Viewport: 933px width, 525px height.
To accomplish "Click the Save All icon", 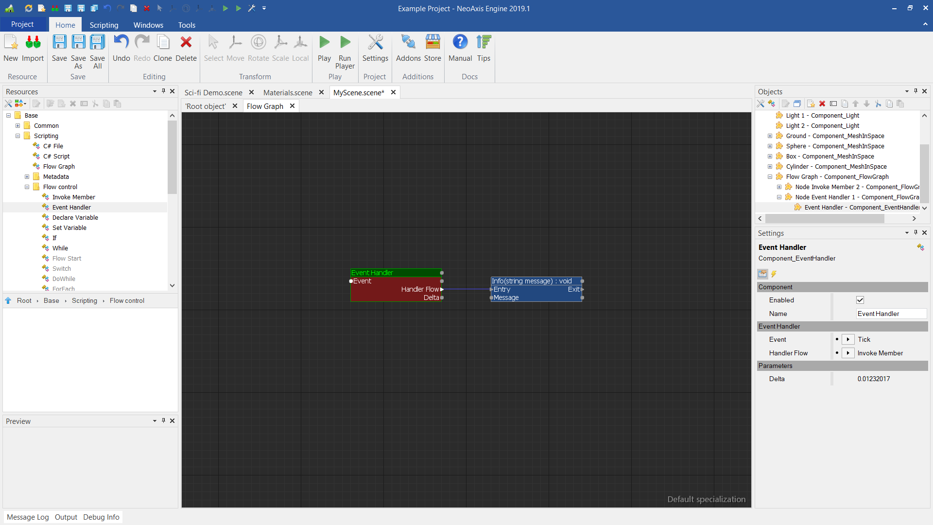I will pyautogui.click(x=97, y=43).
